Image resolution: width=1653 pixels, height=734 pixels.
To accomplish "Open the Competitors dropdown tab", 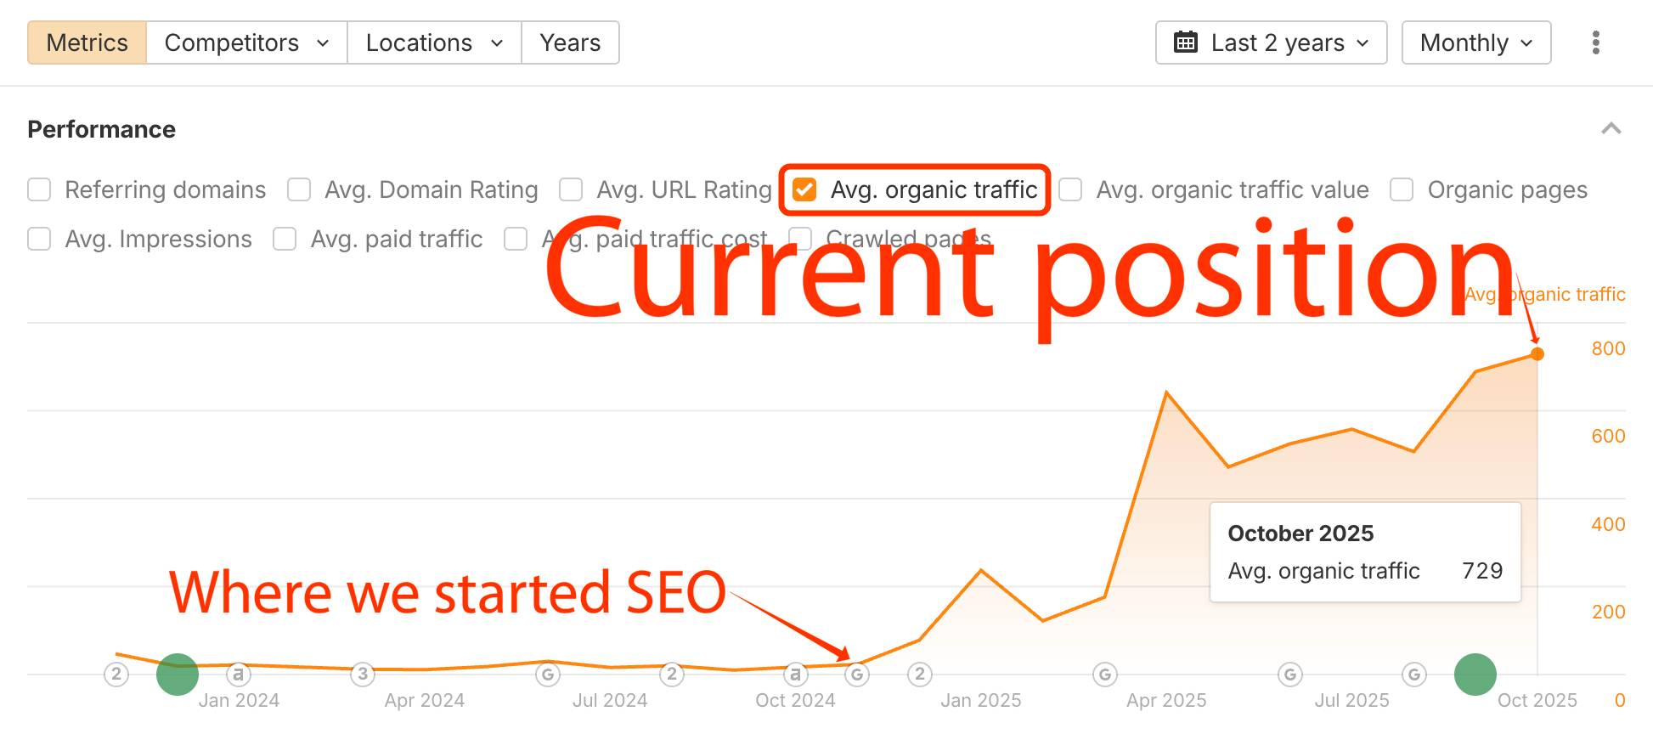I will coord(246,42).
